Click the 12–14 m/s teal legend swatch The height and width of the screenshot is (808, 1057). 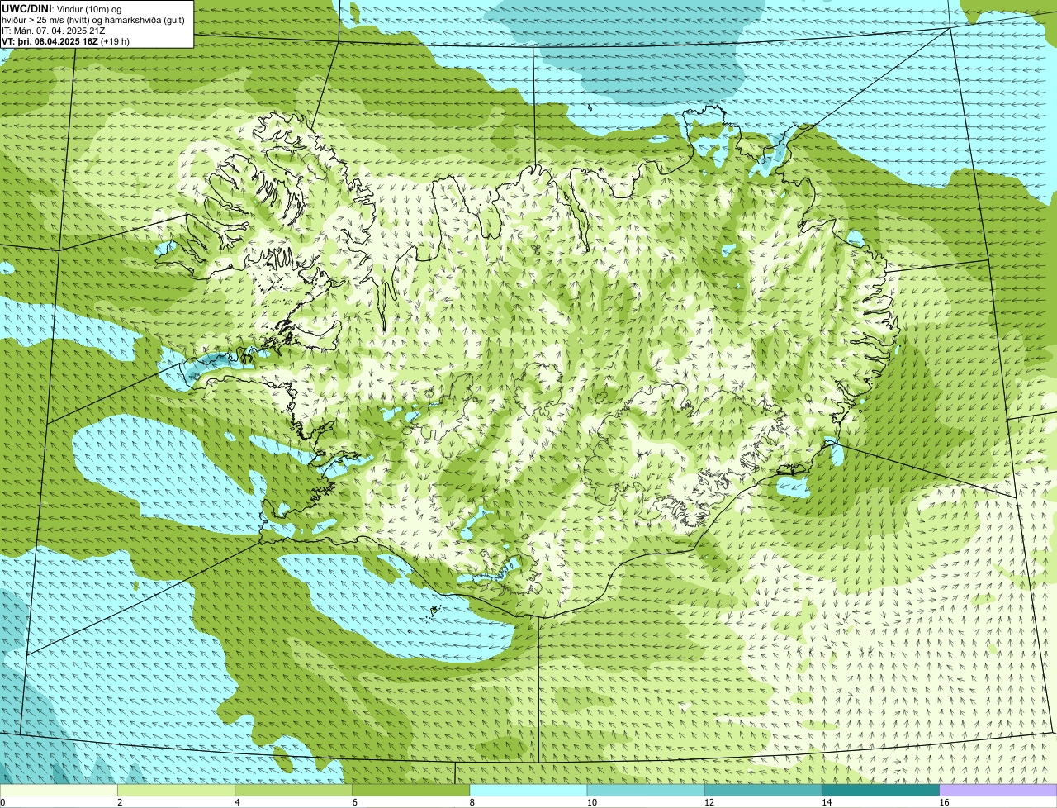click(763, 790)
